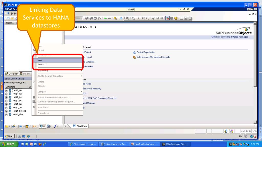Viewport: 262px width, 196px height.
Task: Switch to Citrix XenApp taskbar window
Action: point(83,144)
